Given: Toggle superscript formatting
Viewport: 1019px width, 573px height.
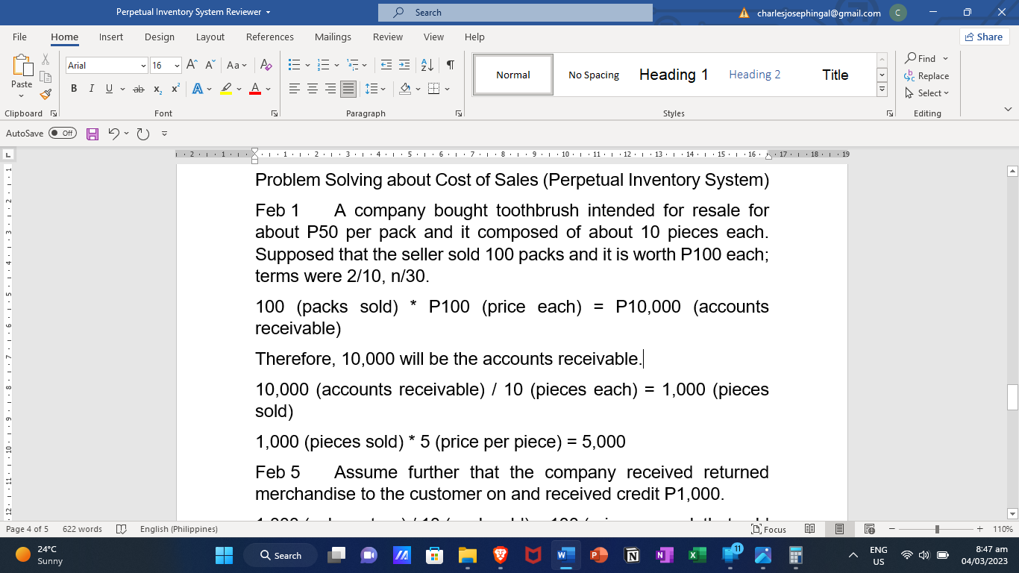Looking at the screenshot, I should coord(175,89).
